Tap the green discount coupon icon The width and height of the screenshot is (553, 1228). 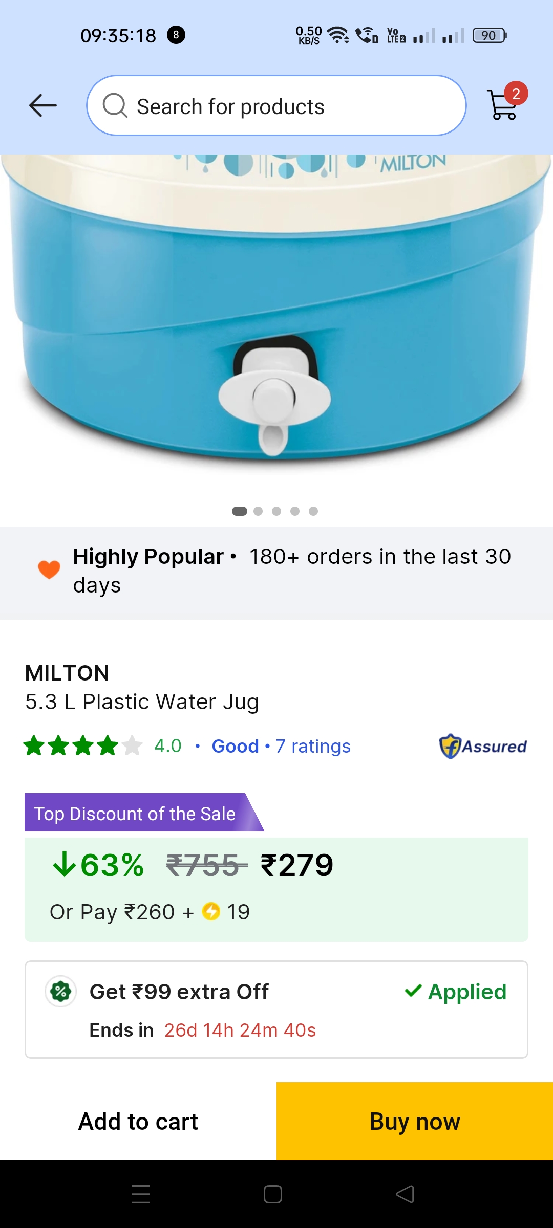(x=61, y=992)
